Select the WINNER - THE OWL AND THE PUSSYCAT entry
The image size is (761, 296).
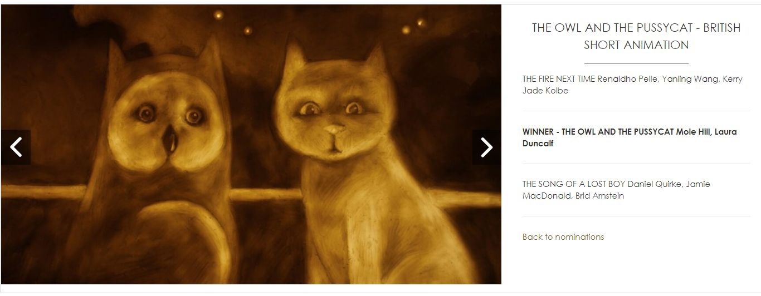(630, 137)
